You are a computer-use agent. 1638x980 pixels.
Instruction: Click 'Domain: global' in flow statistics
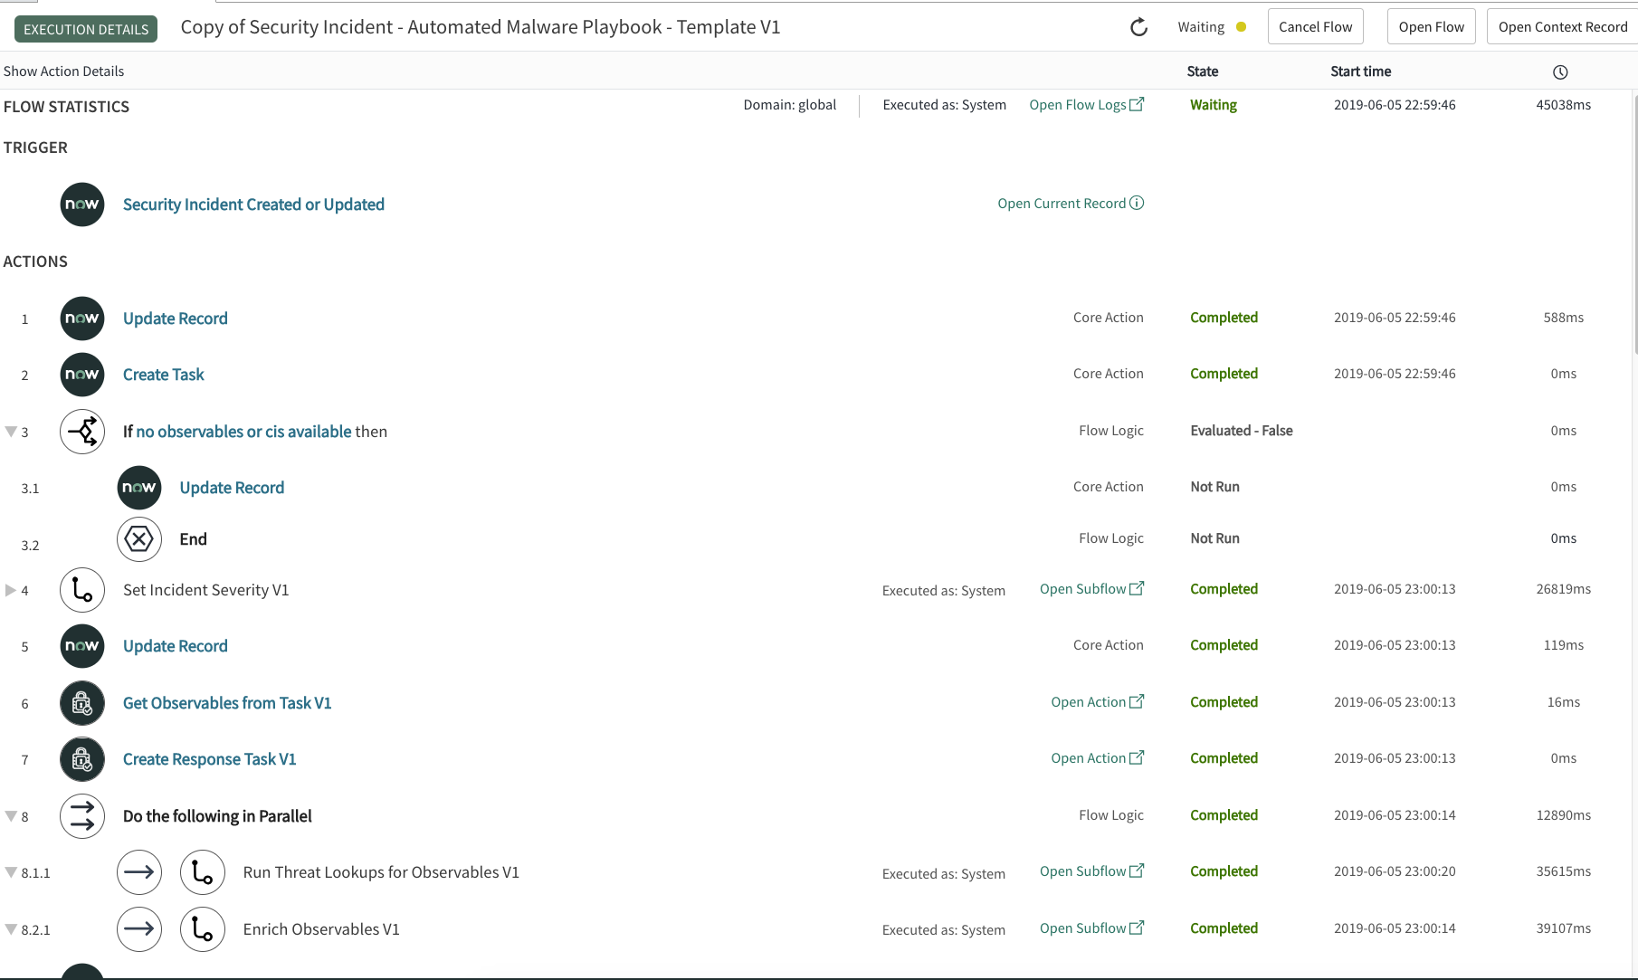pyautogui.click(x=790, y=105)
